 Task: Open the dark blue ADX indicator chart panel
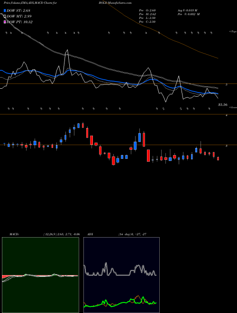(x=121, y=275)
